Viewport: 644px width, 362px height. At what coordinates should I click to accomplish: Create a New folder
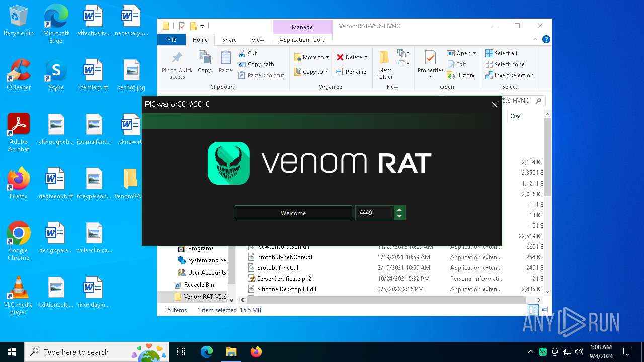[x=385, y=65]
